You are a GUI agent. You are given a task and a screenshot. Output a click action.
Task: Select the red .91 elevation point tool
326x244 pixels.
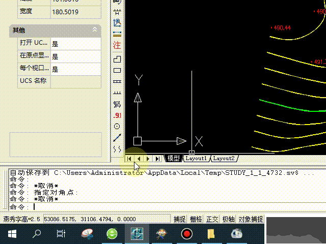[x=117, y=115]
